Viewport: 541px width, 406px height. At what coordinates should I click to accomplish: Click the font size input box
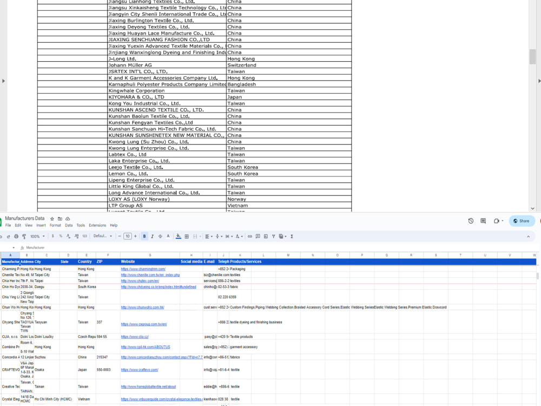click(x=128, y=237)
